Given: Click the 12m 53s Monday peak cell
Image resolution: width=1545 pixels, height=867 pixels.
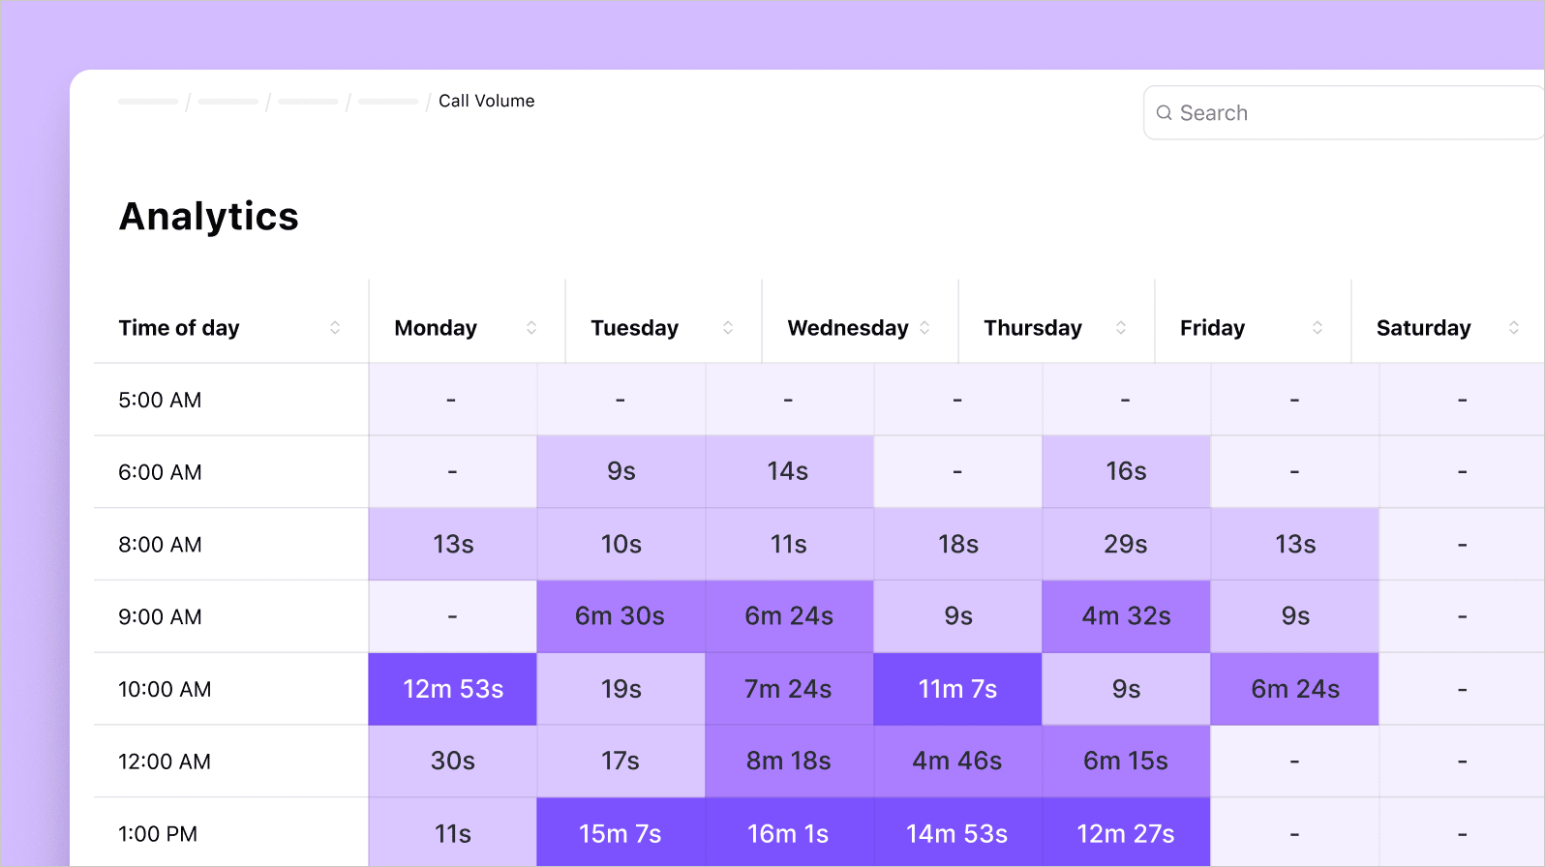Looking at the screenshot, I should tap(452, 689).
